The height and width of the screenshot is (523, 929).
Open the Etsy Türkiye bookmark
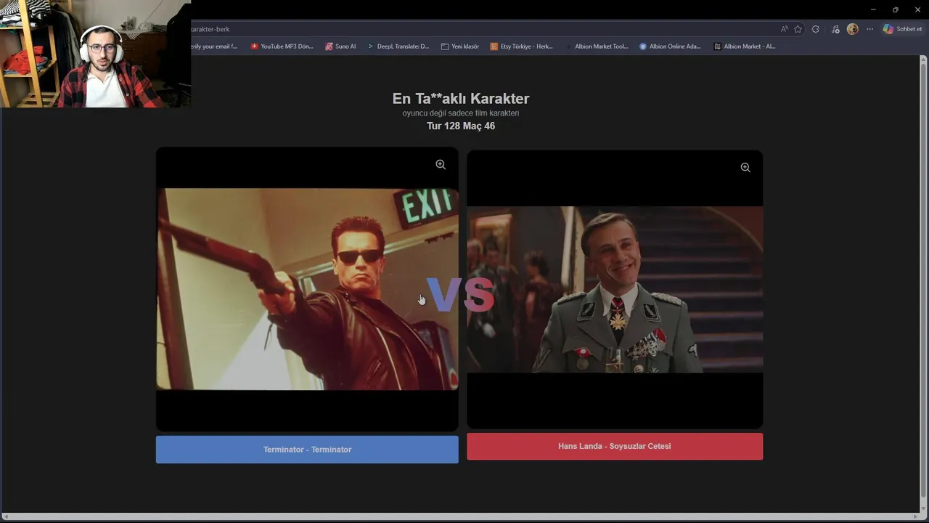click(x=521, y=46)
